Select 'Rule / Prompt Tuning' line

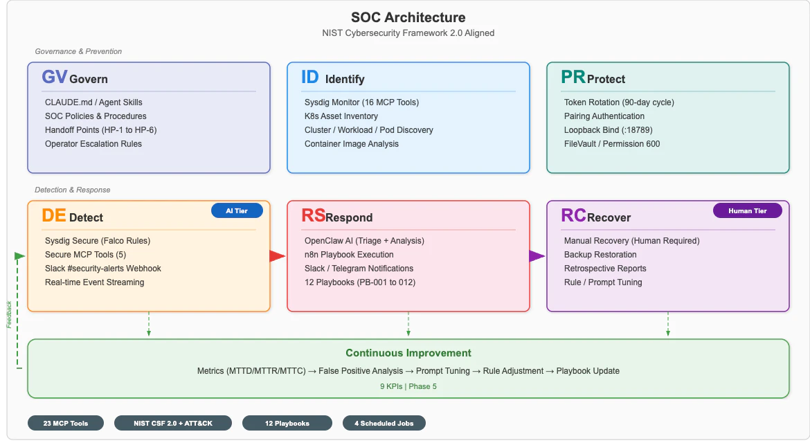pyautogui.click(x=603, y=282)
